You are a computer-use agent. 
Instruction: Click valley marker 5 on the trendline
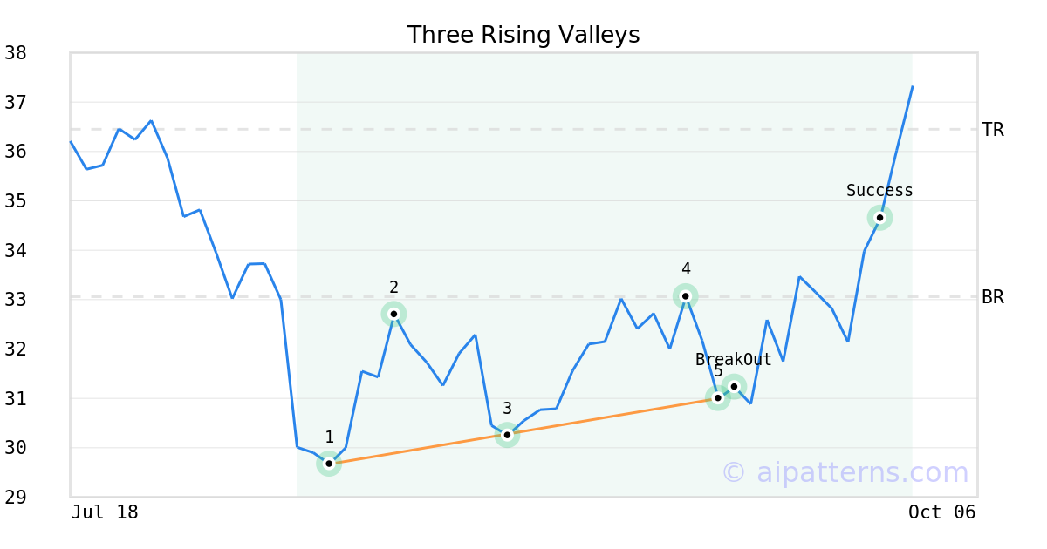(717, 398)
